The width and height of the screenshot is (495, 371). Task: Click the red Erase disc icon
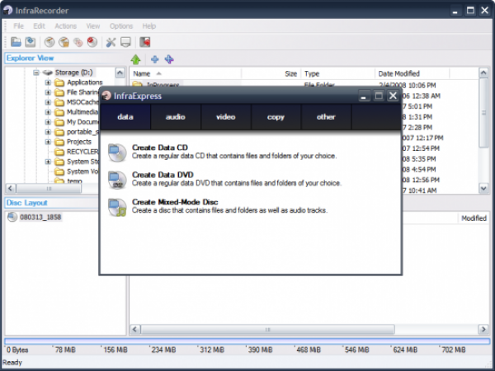(x=92, y=42)
